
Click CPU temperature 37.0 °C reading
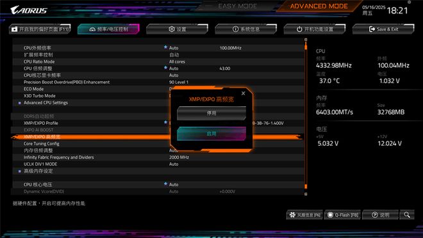coord(329,81)
